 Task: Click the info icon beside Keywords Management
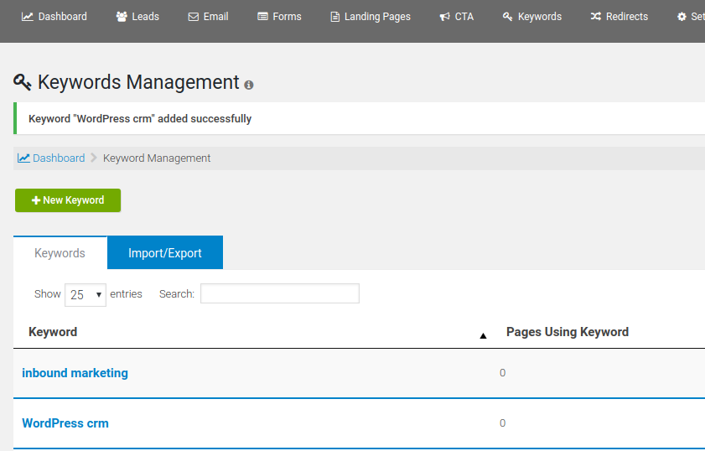tap(249, 86)
